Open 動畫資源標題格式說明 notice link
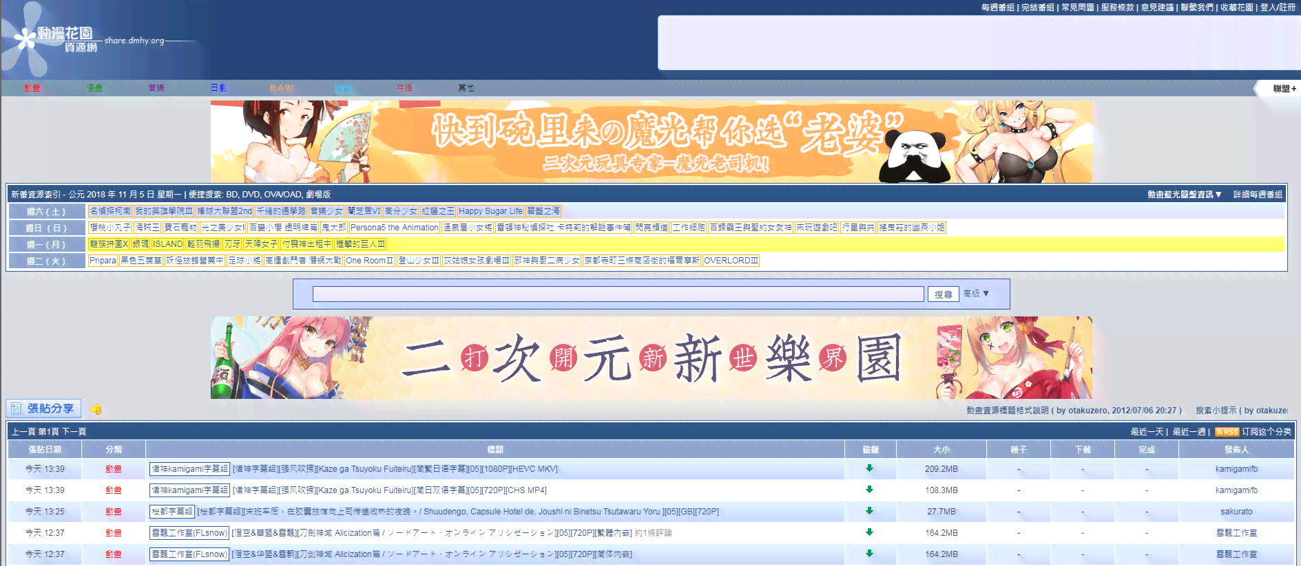Viewport: 1301px width, 566px height. (1074, 411)
